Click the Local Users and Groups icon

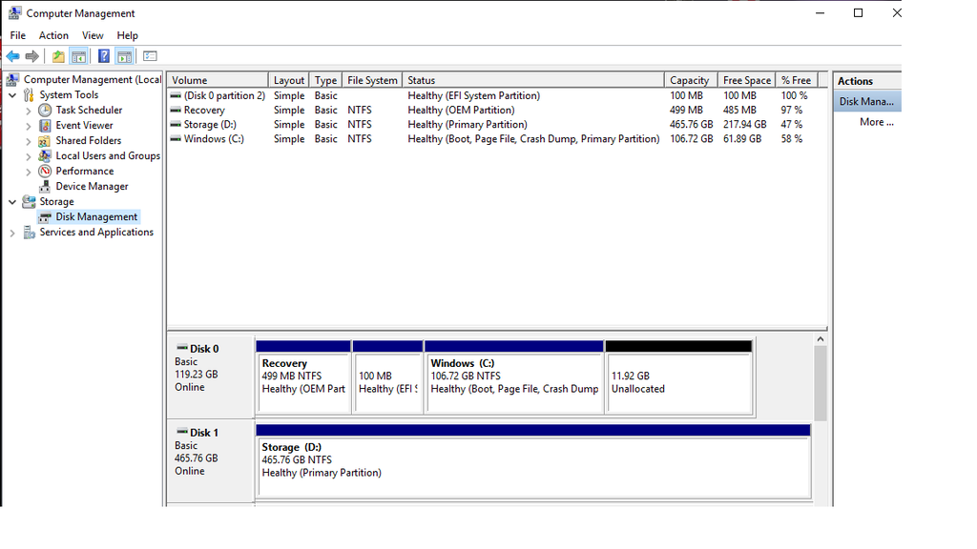[x=45, y=155]
